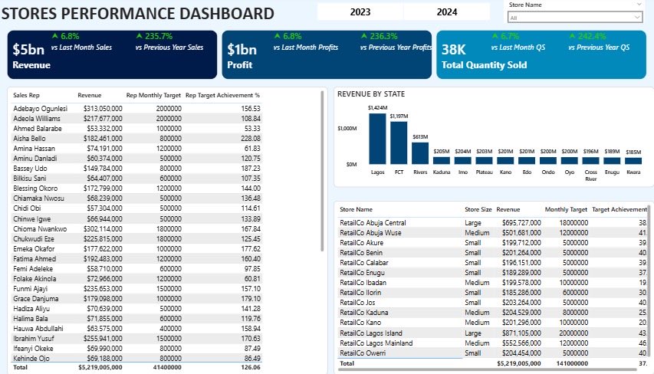
Task: Click the up arrow next to 6.8% vs Last Month Sales
Action: (54, 36)
